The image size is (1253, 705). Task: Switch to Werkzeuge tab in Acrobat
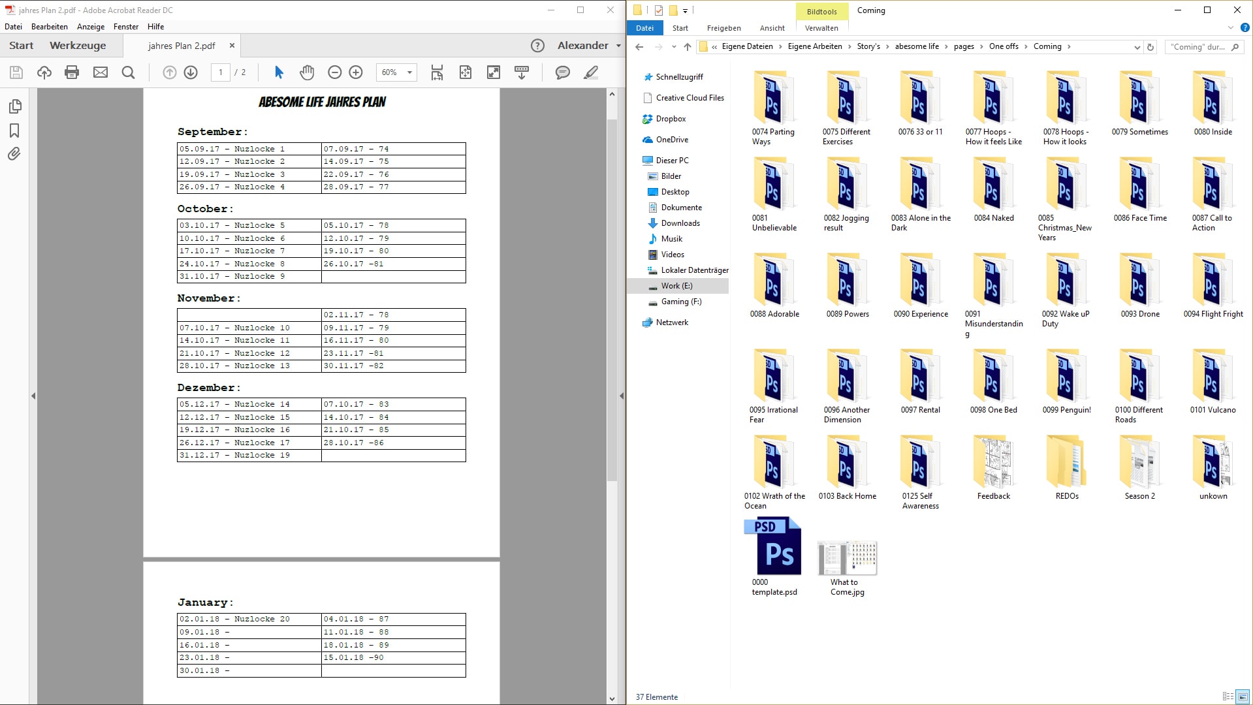point(78,46)
